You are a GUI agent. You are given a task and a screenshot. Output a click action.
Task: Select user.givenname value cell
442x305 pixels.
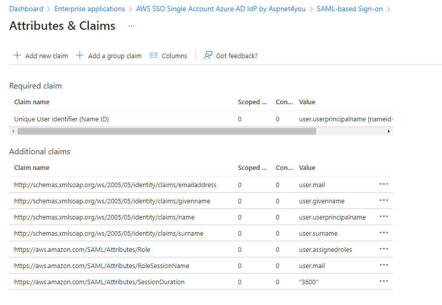322,201
